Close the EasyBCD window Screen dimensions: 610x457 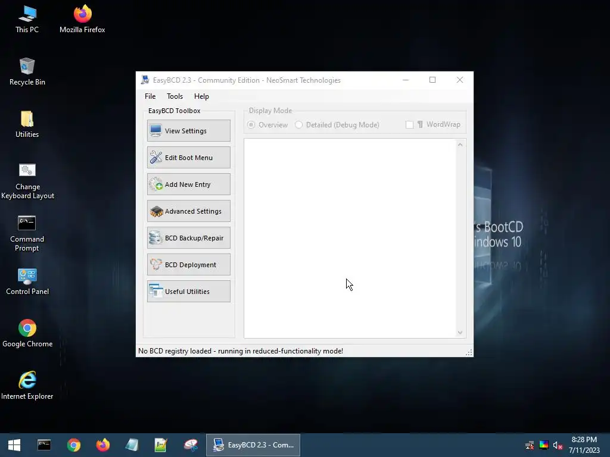click(x=460, y=80)
